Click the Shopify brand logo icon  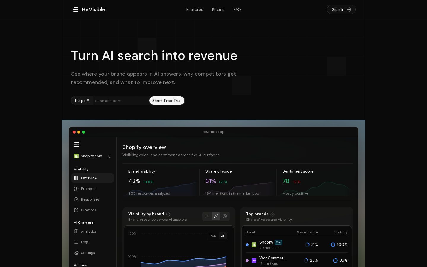tap(254, 245)
